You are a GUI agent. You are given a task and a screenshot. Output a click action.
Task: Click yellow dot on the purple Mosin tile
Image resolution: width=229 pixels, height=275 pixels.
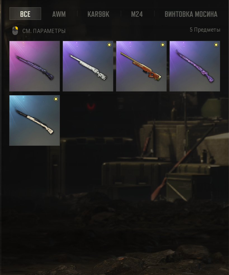point(216,45)
